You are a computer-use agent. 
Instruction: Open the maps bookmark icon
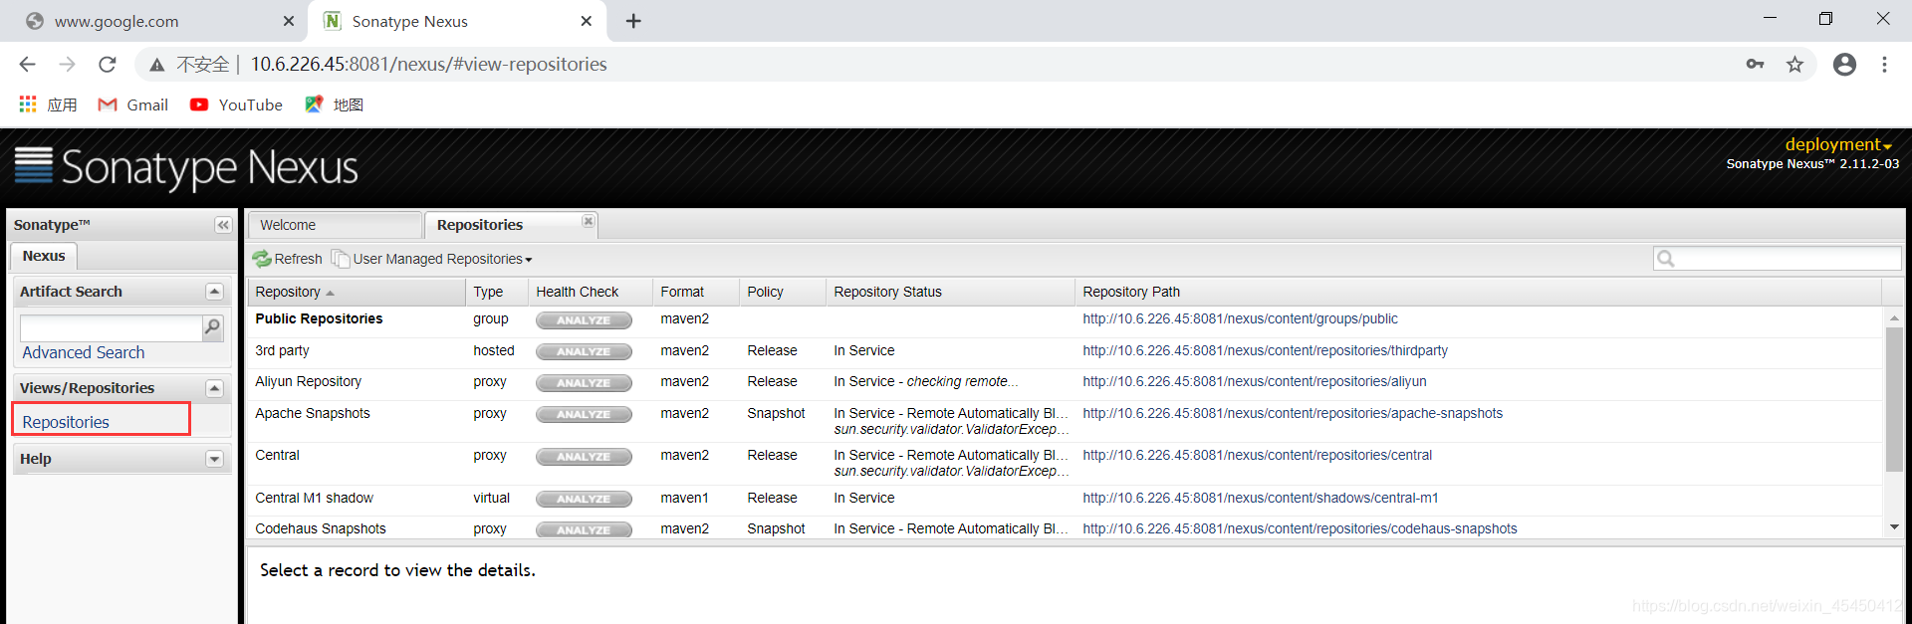pyautogui.click(x=314, y=104)
